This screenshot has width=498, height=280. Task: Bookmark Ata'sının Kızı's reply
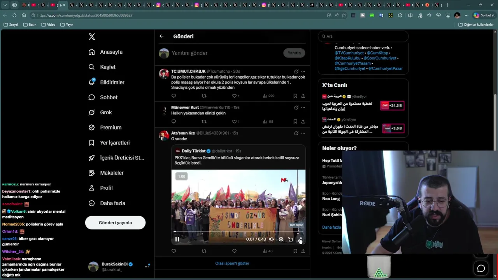295,251
